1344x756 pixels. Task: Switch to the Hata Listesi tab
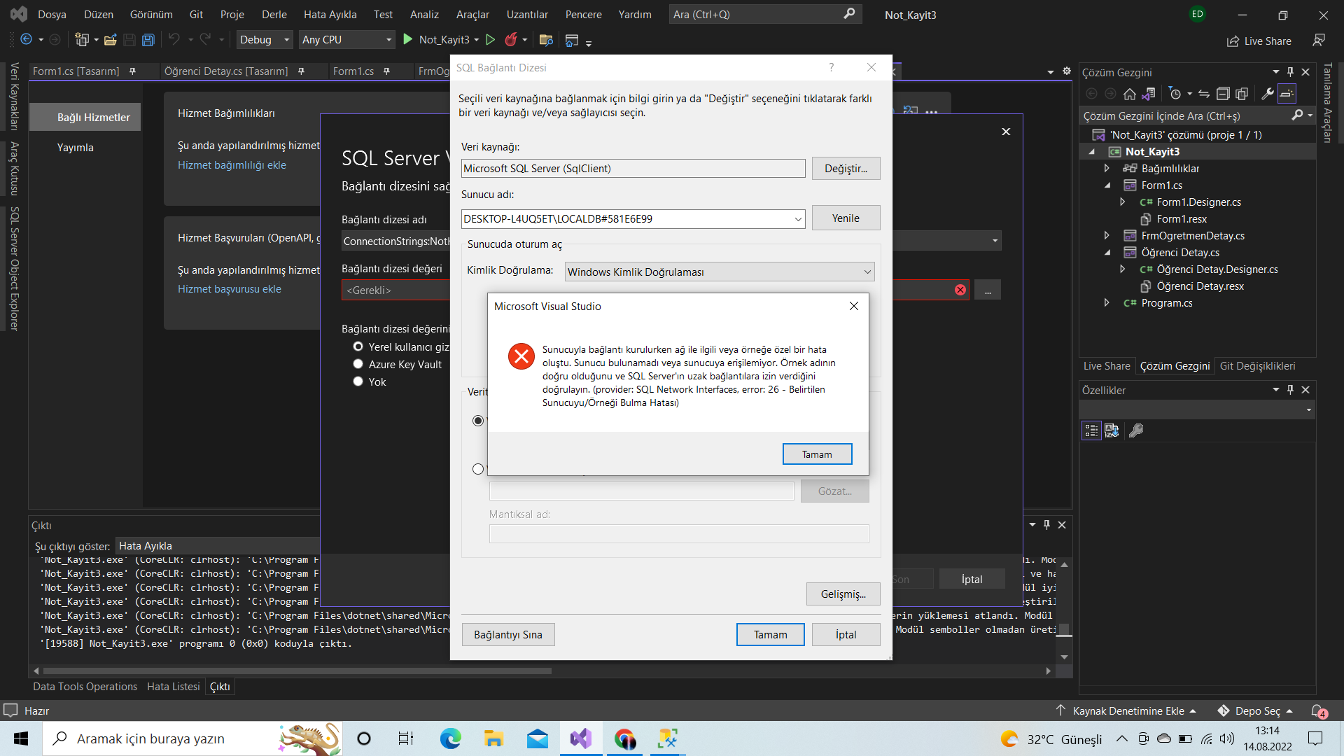[x=173, y=687]
